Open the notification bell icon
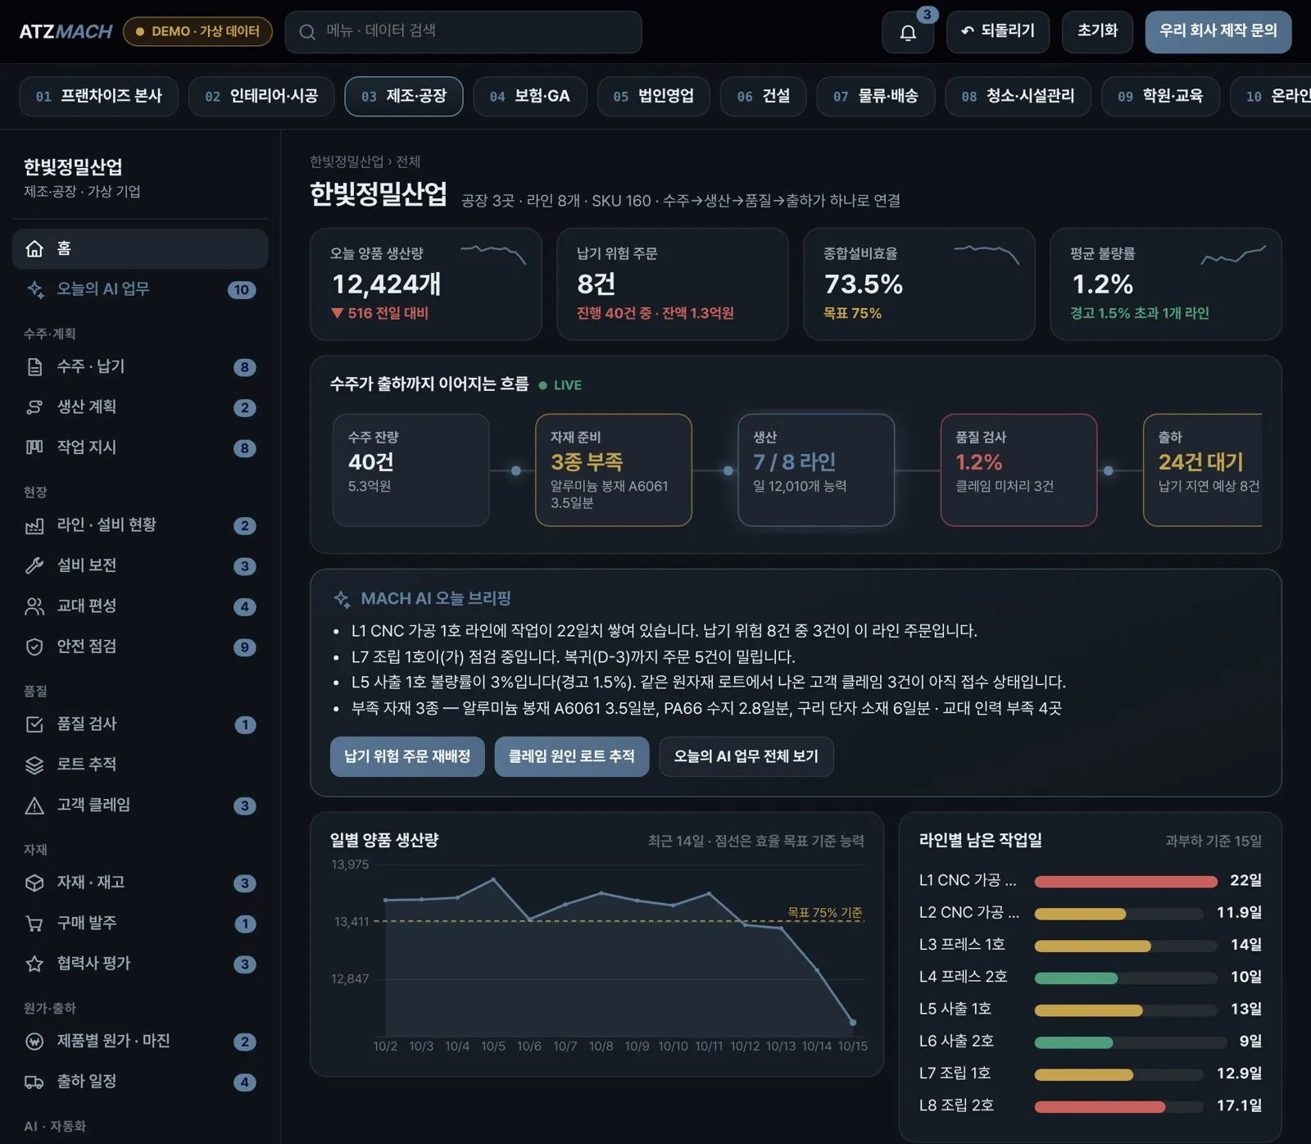Viewport: 1311px width, 1144px height. pyautogui.click(x=908, y=33)
